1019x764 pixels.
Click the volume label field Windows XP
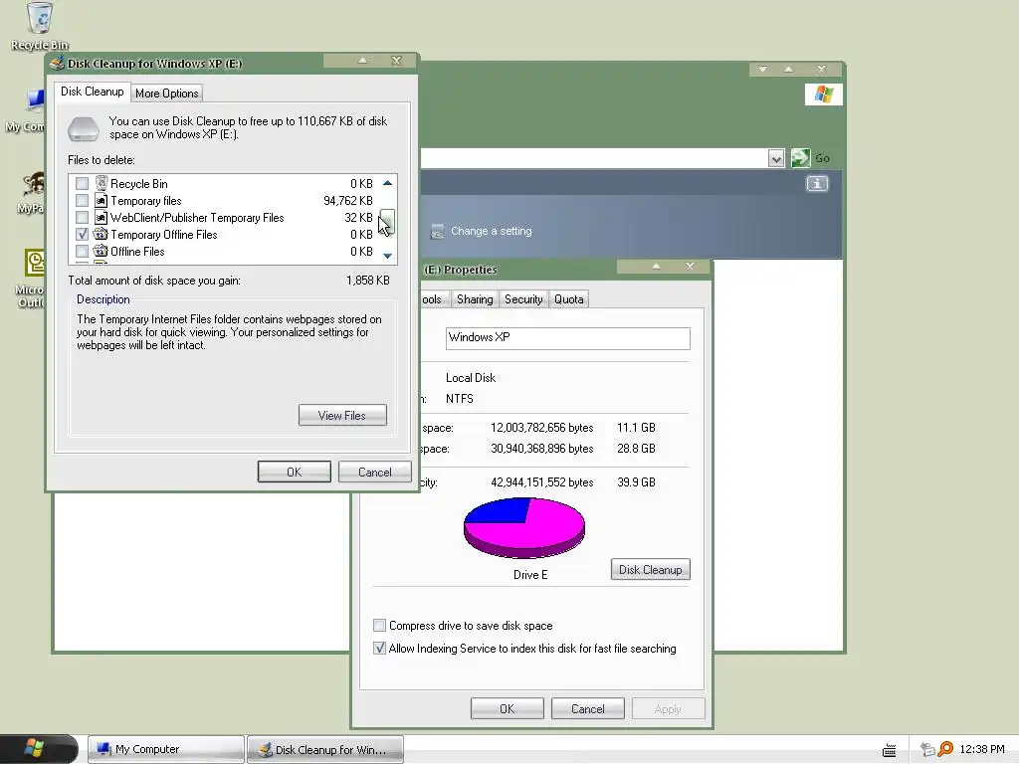pos(567,338)
